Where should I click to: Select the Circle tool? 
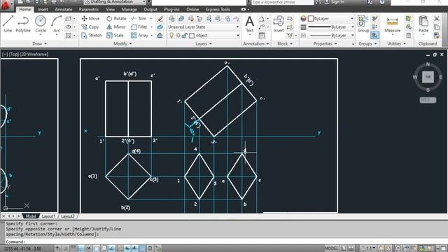(x=41, y=24)
